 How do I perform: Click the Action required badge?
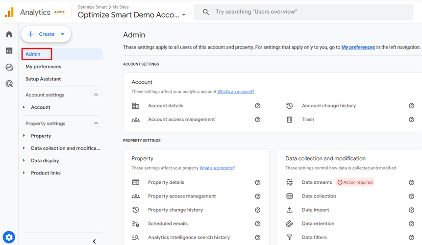[x=355, y=182]
